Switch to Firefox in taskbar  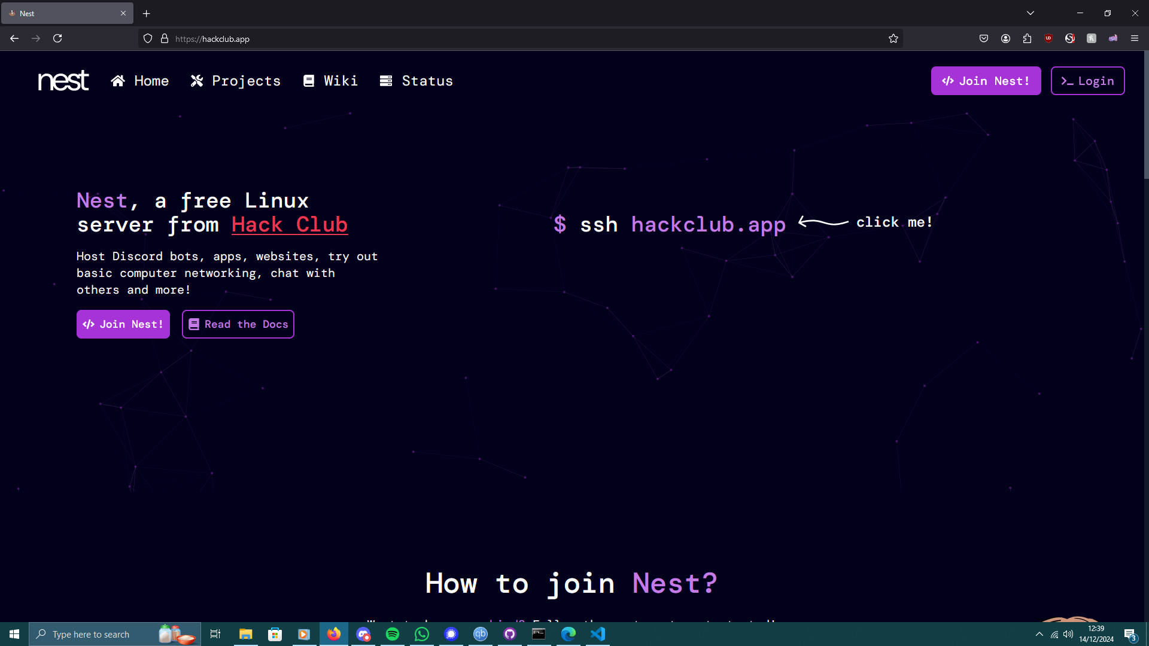334,634
